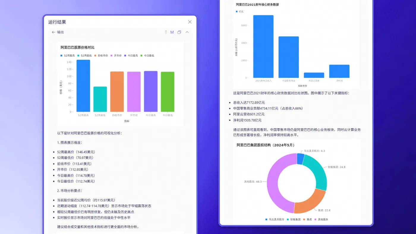The width and height of the screenshot is (416, 234).
Task: Click the bullet 开市价（112.95美元）
Action: (73, 170)
